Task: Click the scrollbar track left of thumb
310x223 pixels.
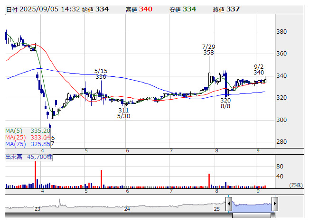Action: coord(119,215)
